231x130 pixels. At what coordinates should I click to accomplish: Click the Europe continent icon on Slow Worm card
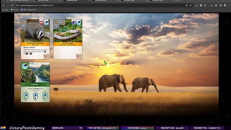point(79,22)
